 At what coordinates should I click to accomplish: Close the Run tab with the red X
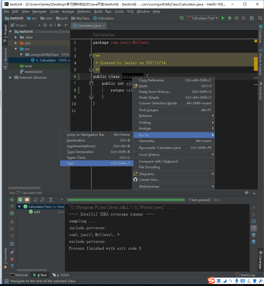tap(12, 259)
